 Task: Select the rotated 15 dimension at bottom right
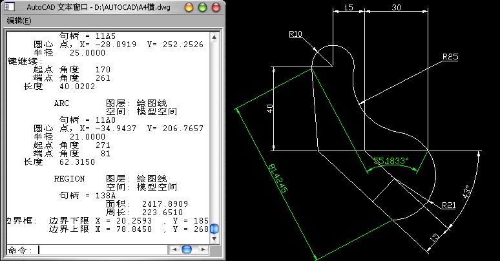tap(434, 237)
